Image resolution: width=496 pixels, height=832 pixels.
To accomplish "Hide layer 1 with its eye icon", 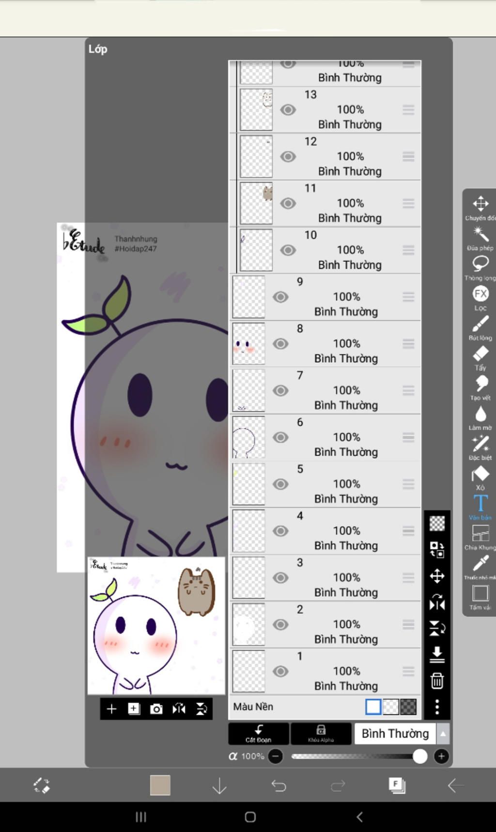I will point(280,672).
